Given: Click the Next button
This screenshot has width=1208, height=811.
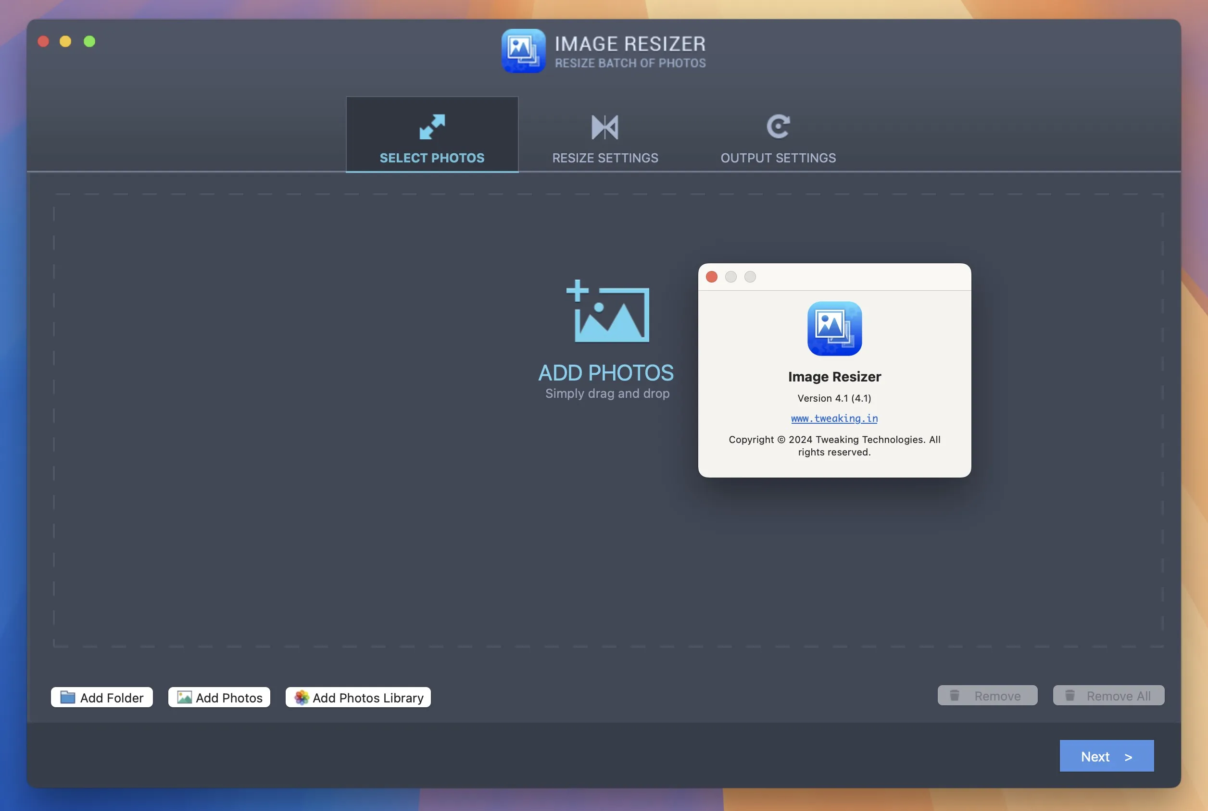Looking at the screenshot, I should (x=1107, y=756).
